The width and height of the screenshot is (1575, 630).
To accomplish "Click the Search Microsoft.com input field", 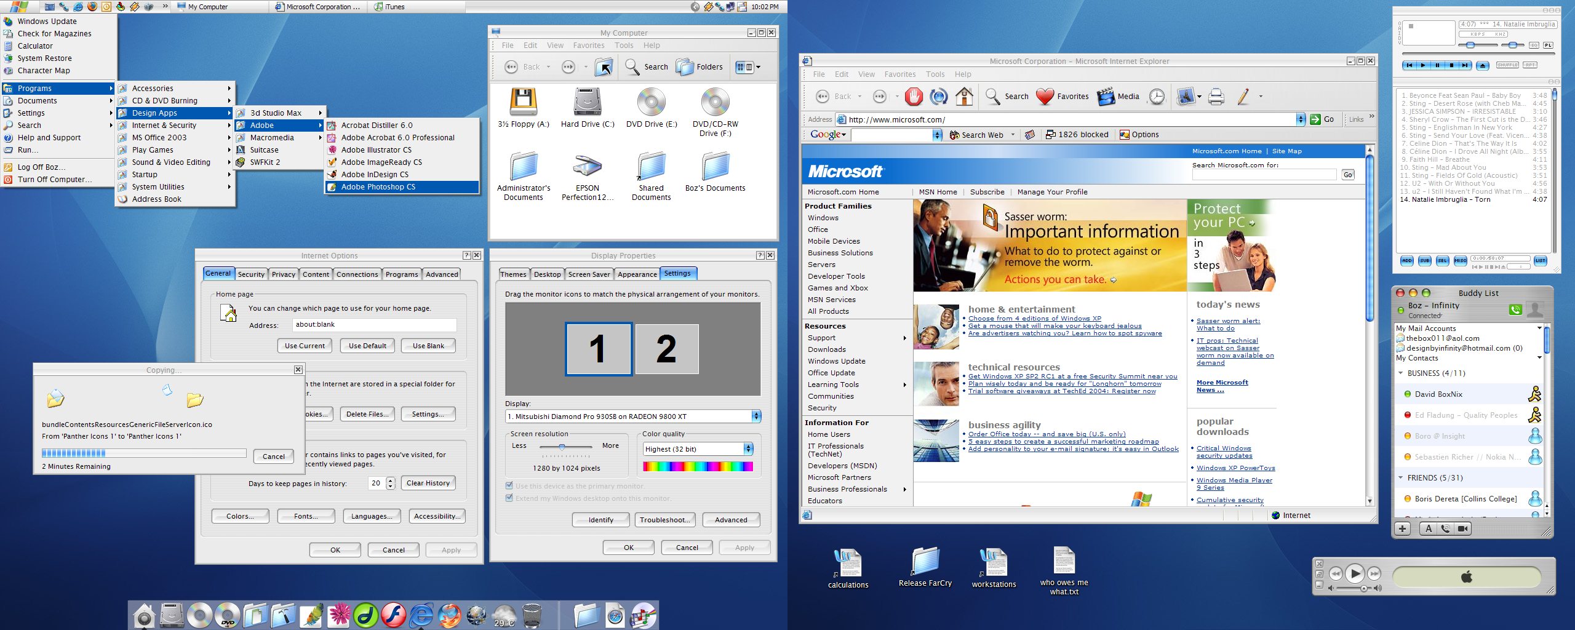I will coord(1264,175).
